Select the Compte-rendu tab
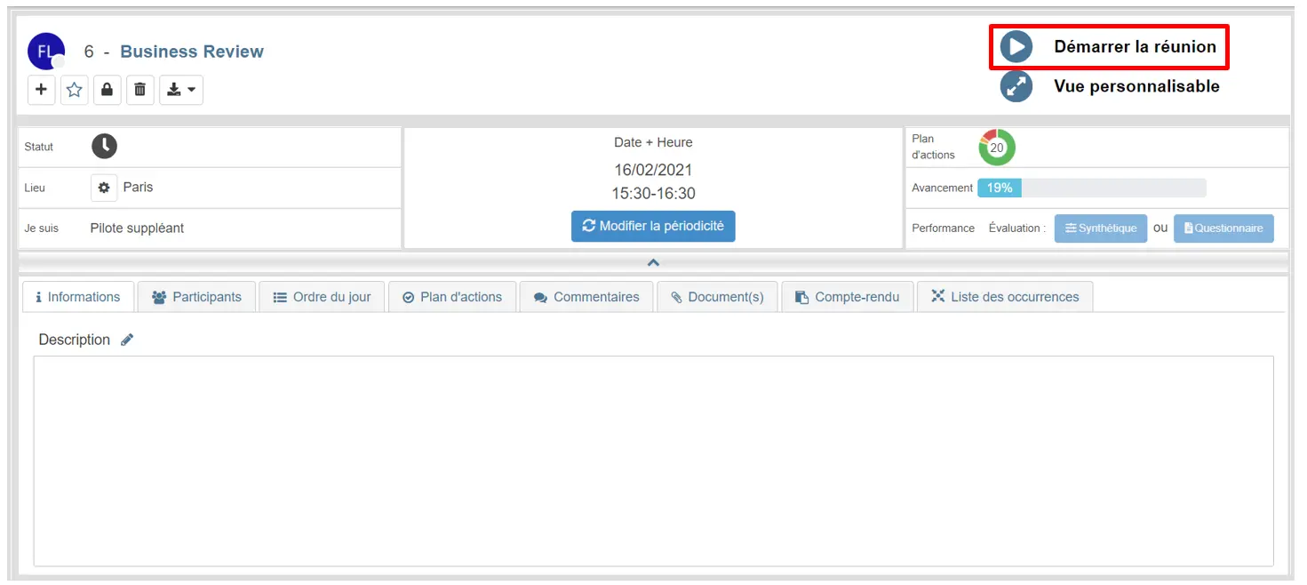Screen dimensions: 1307x585 (x=847, y=297)
